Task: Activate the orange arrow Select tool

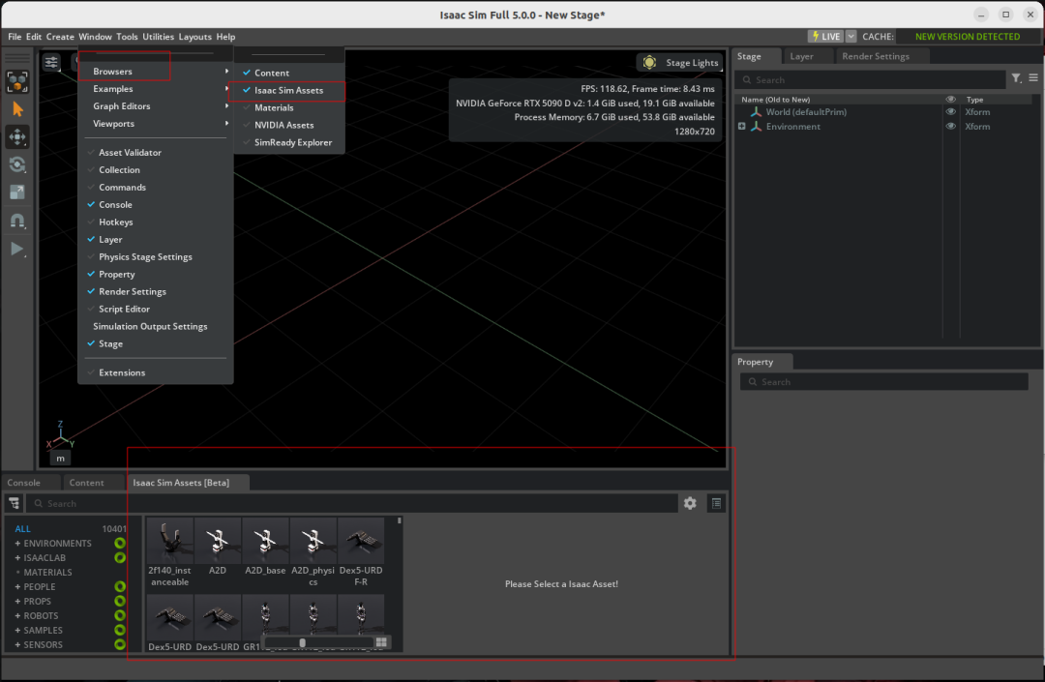Action: tap(17, 109)
